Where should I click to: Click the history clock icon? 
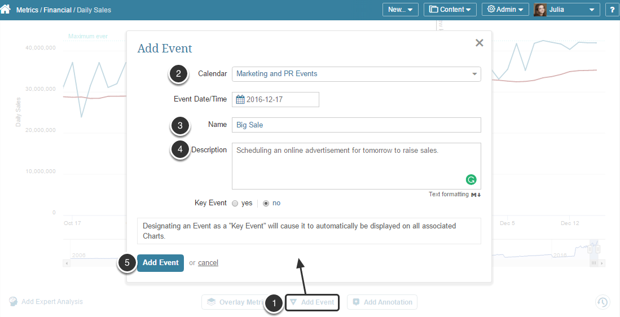coord(603,302)
